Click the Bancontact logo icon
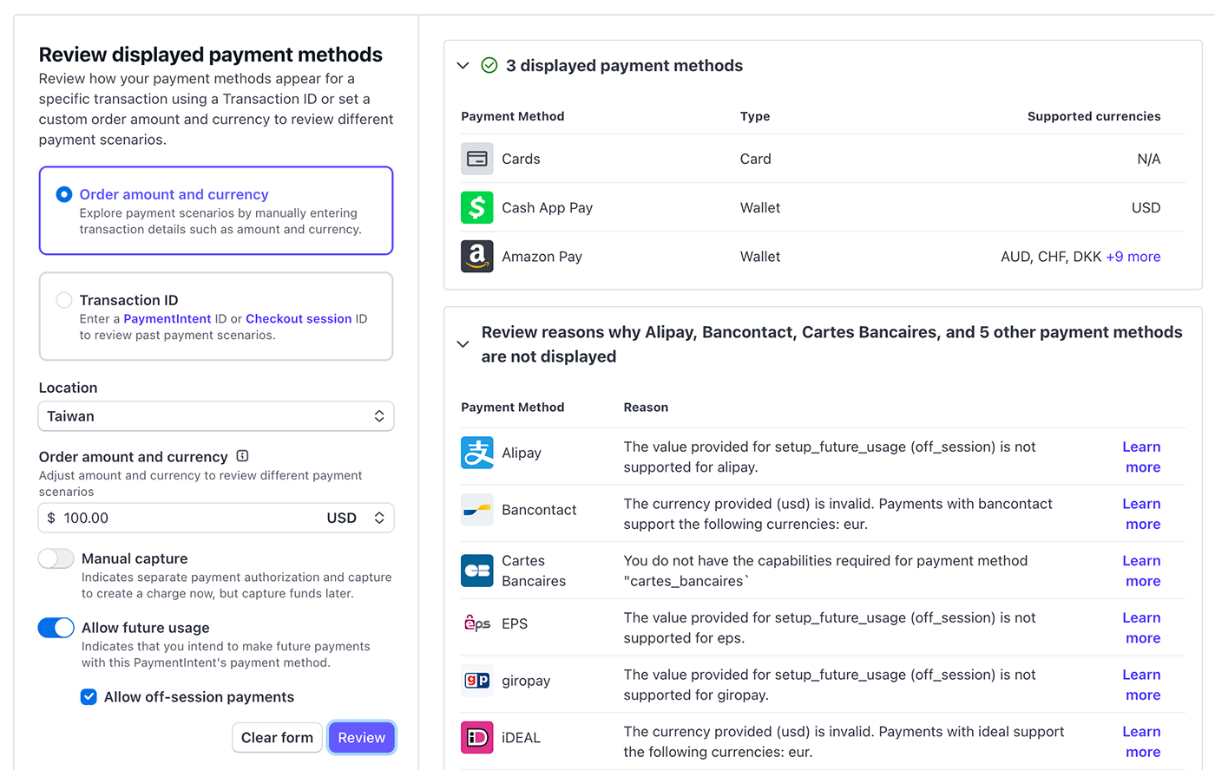The height and width of the screenshot is (770, 1215). click(x=477, y=510)
